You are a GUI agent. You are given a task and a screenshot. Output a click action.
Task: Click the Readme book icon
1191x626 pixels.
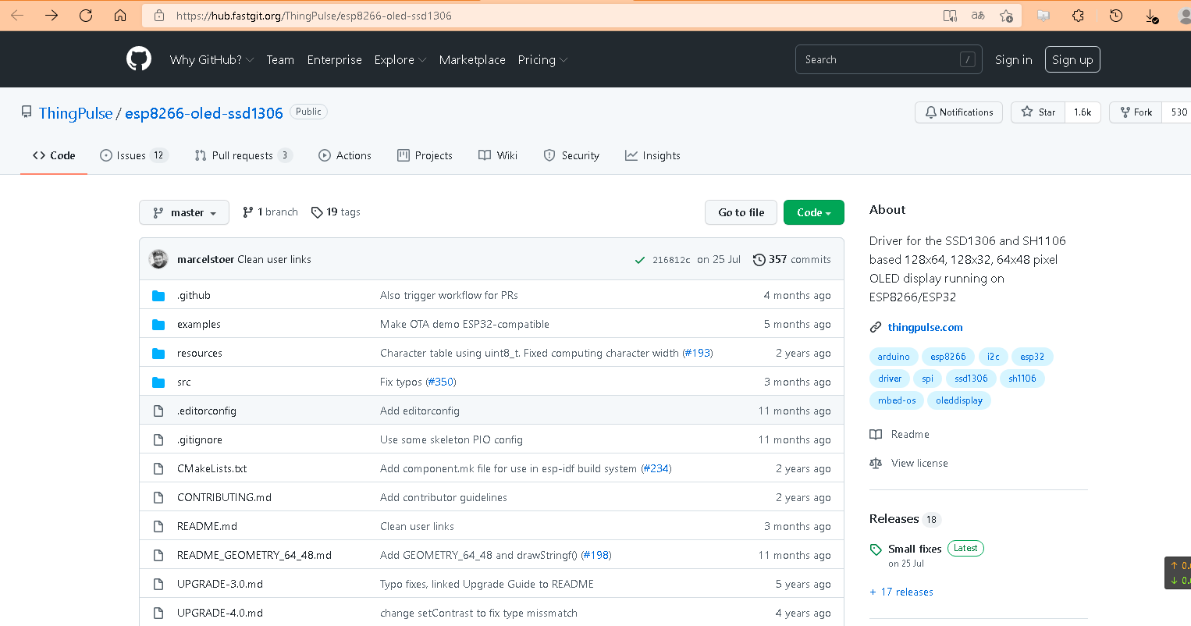[x=876, y=434]
